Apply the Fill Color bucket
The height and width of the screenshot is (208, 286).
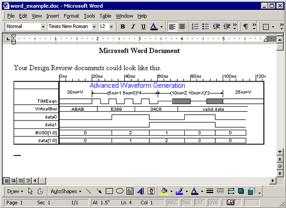click(164, 191)
